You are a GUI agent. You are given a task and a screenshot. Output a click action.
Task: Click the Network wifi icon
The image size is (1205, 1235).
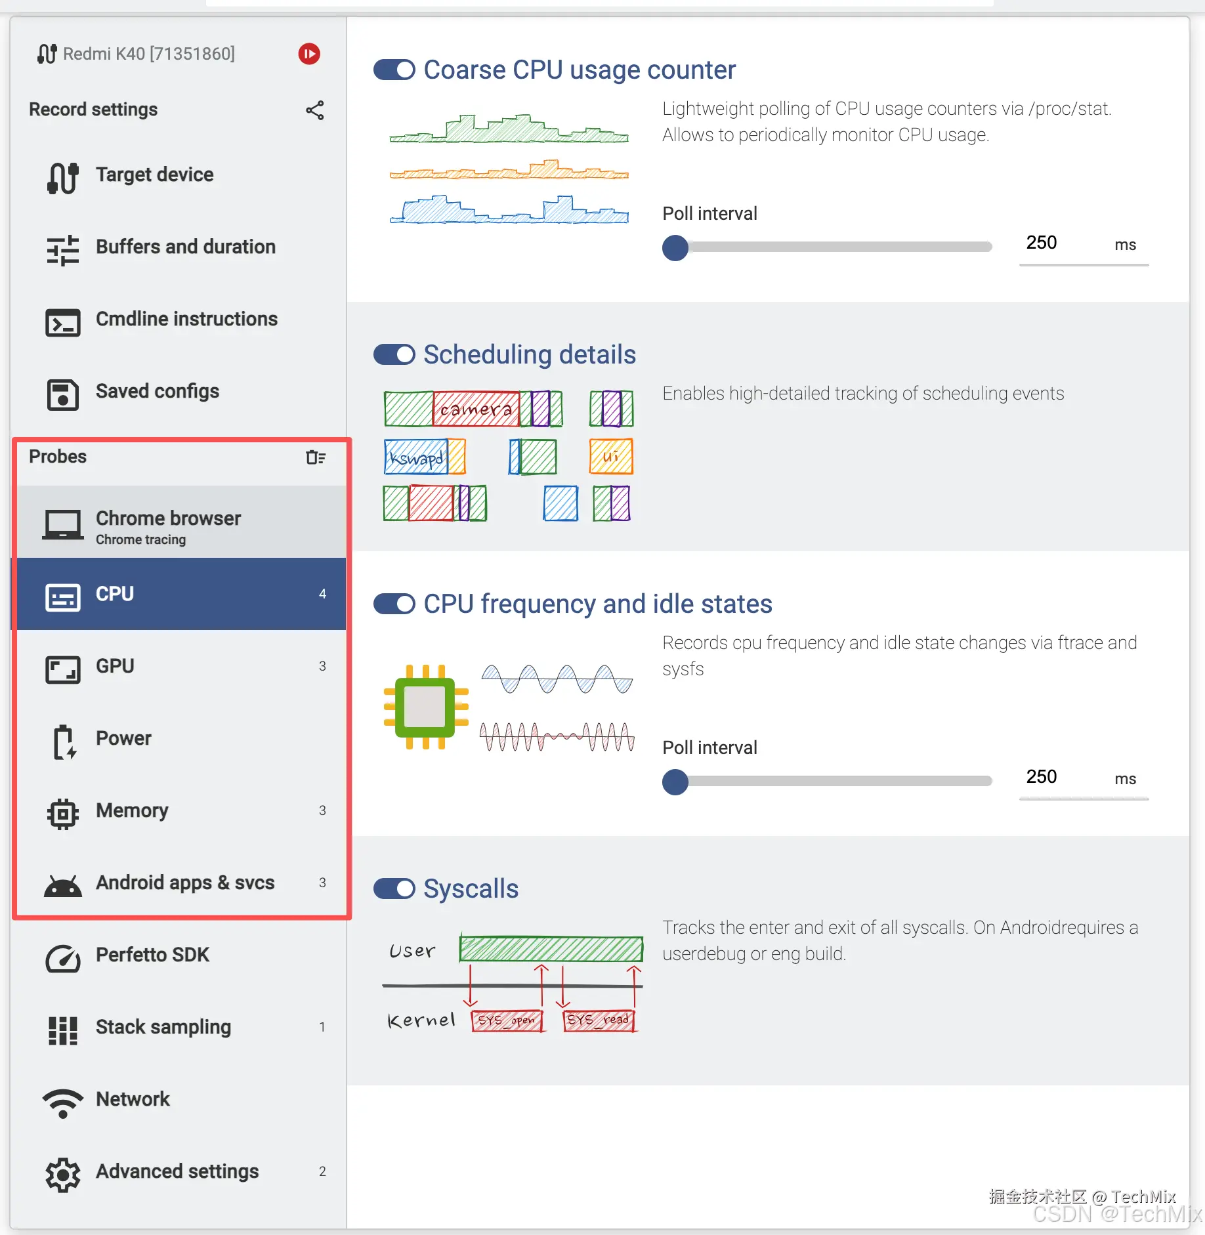click(x=63, y=1102)
